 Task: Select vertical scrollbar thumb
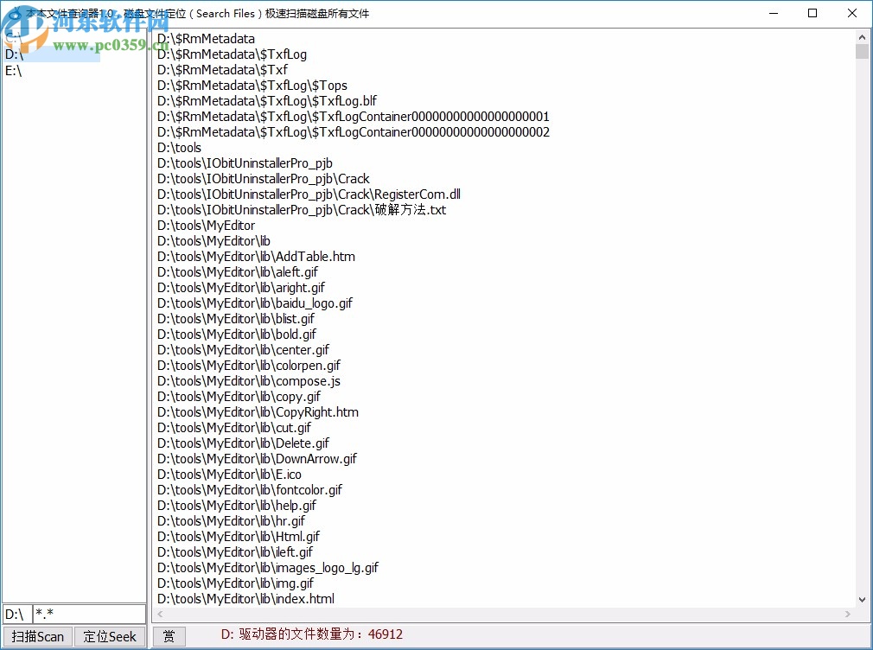[x=862, y=51]
